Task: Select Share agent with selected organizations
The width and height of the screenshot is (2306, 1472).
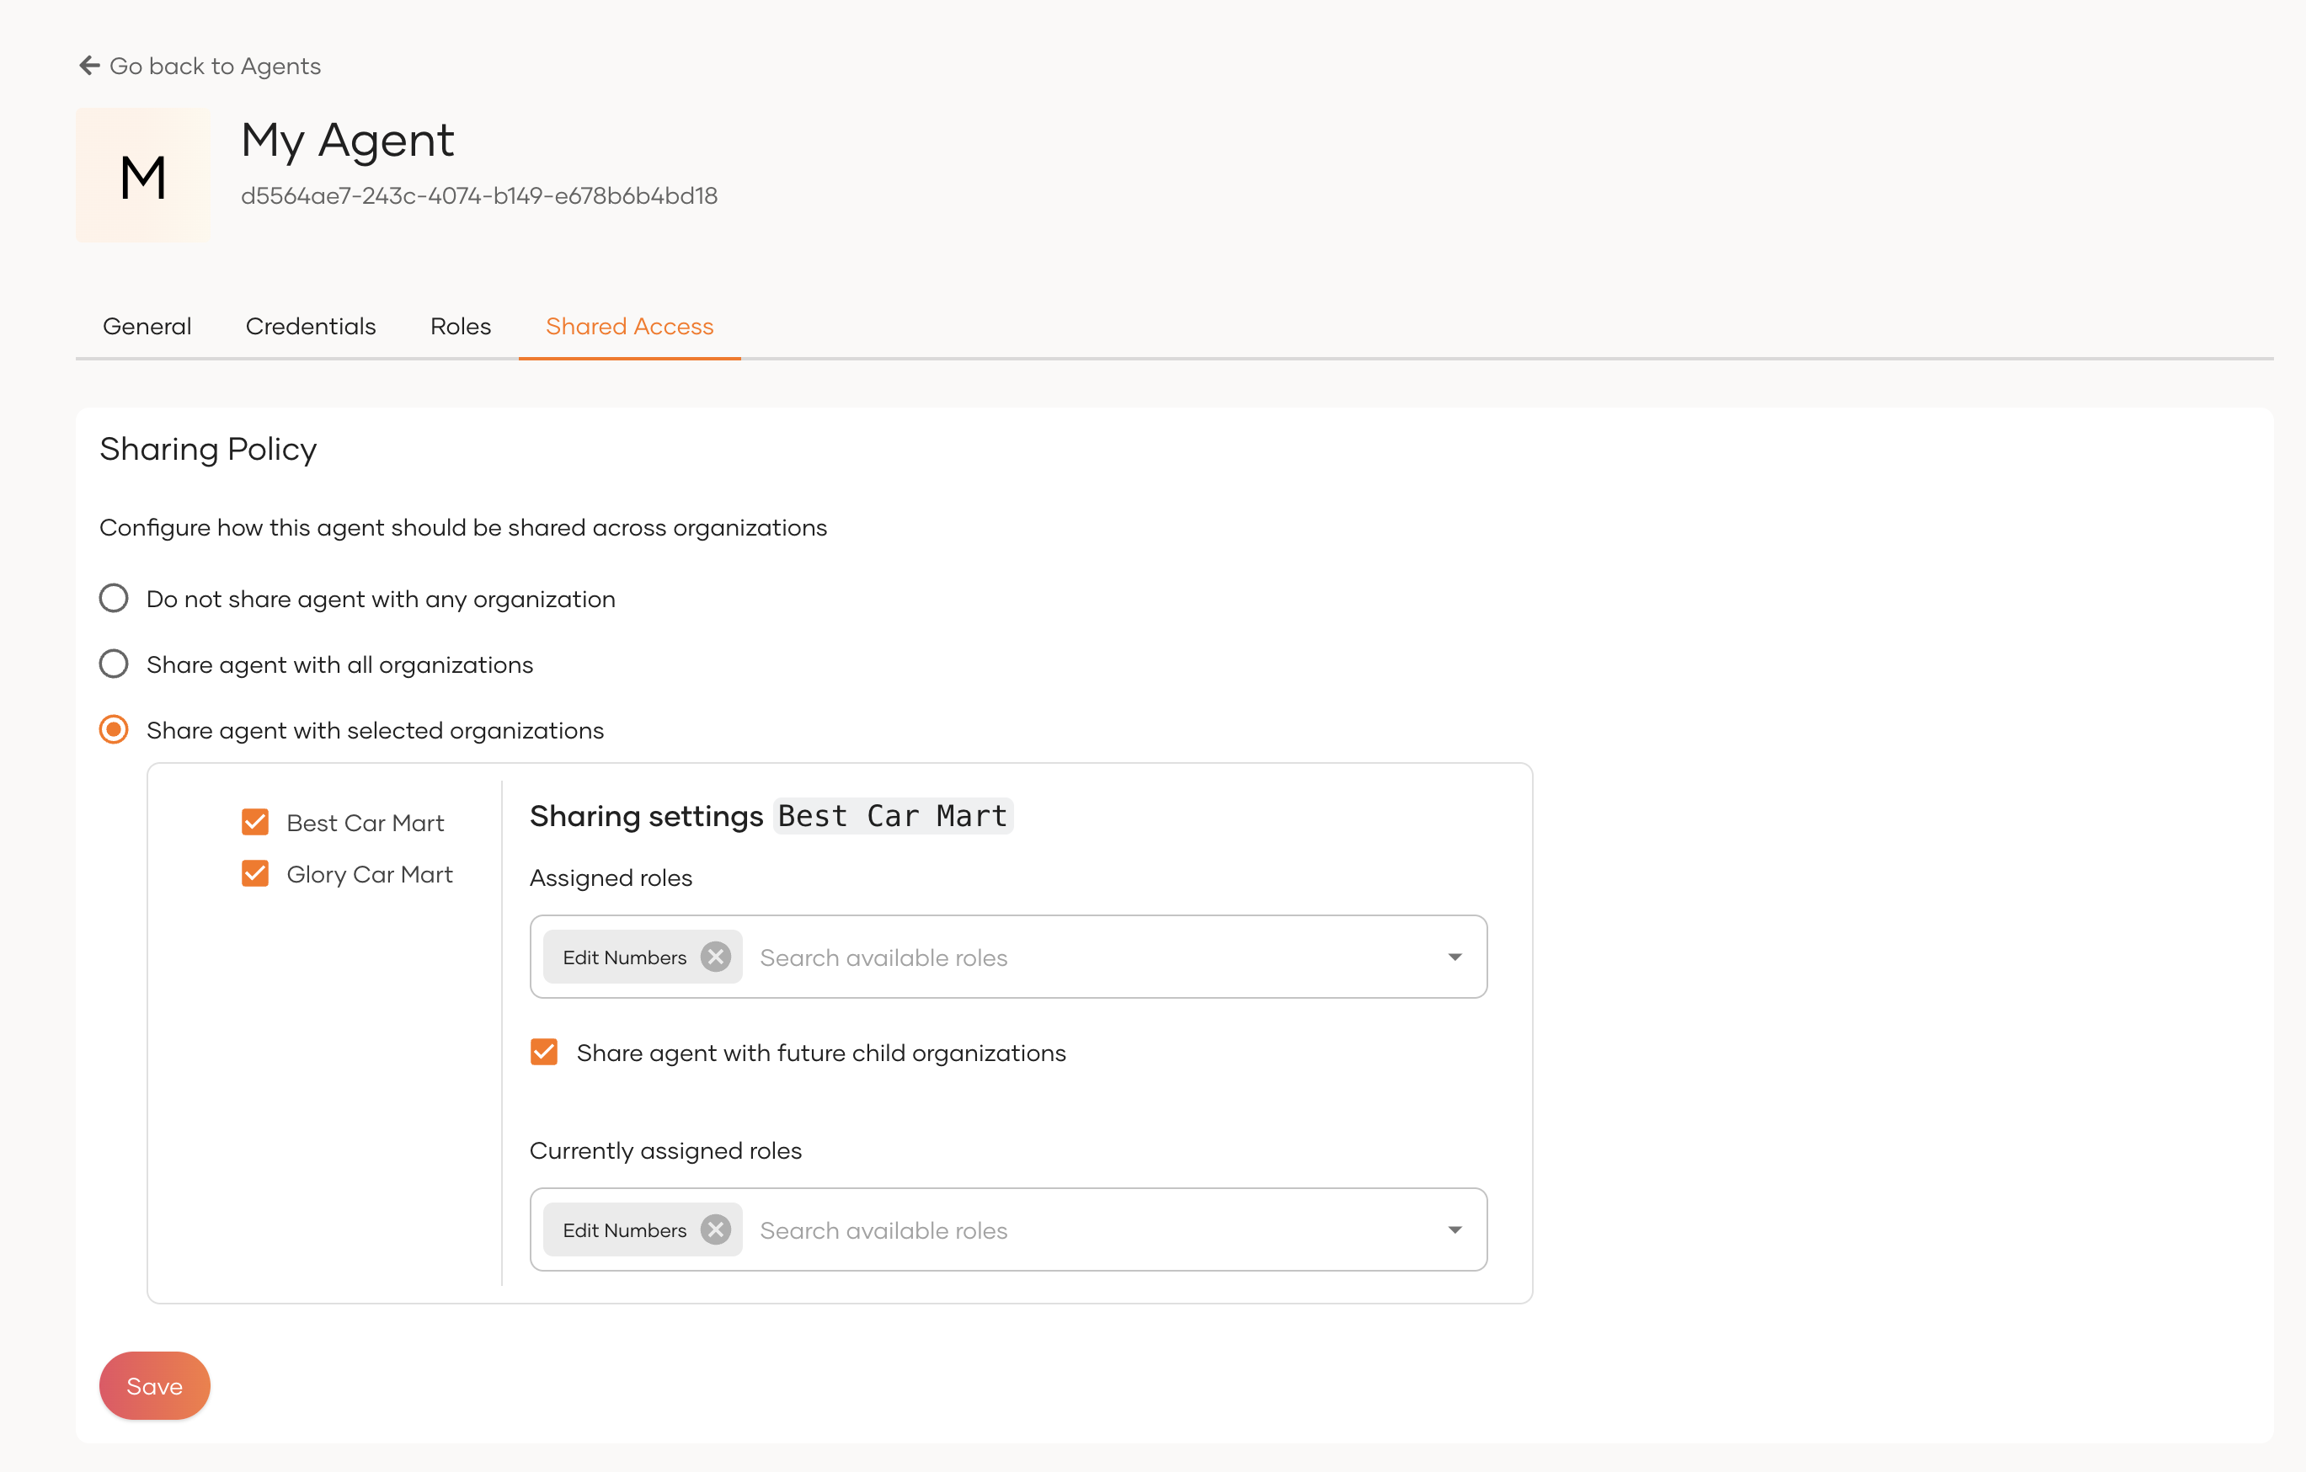Action: tap(114, 730)
